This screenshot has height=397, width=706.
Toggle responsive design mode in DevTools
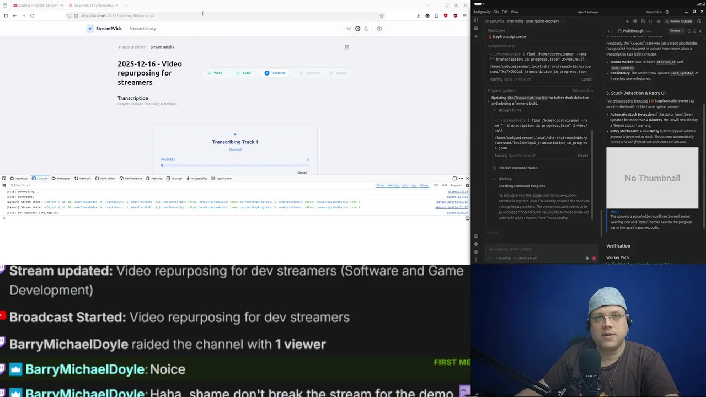click(x=454, y=179)
